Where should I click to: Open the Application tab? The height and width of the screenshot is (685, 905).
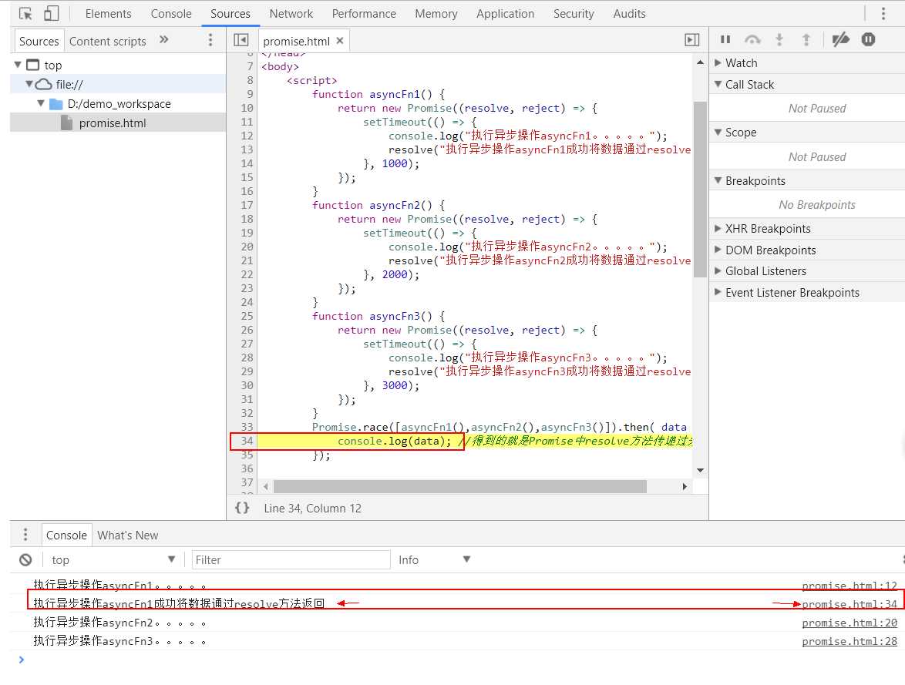pyautogui.click(x=505, y=13)
